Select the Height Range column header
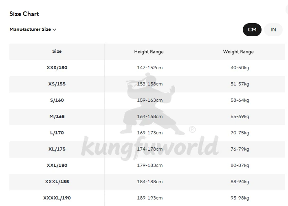 (149, 52)
